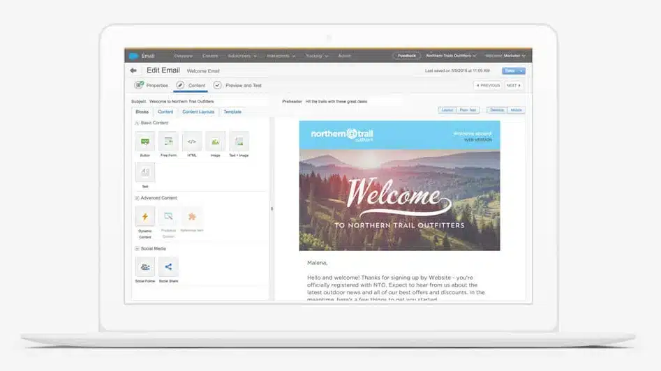Collapse the Advanced Content section
Image resolution: width=661 pixels, height=371 pixels.
tap(137, 198)
